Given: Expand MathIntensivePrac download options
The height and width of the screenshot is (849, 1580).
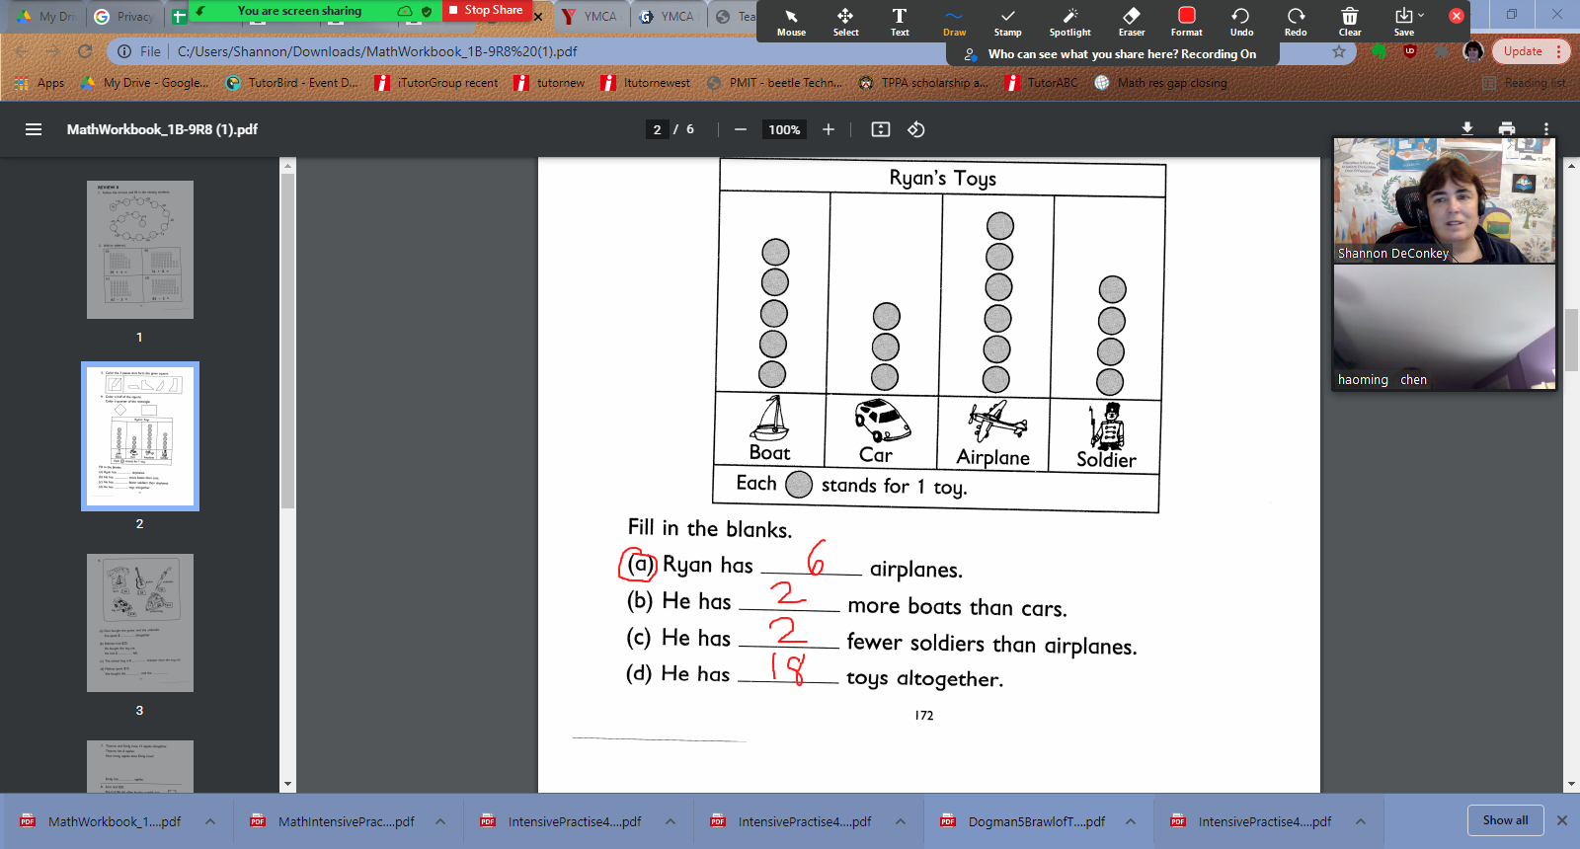Looking at the screenshot, I should (x=440, y=821).
